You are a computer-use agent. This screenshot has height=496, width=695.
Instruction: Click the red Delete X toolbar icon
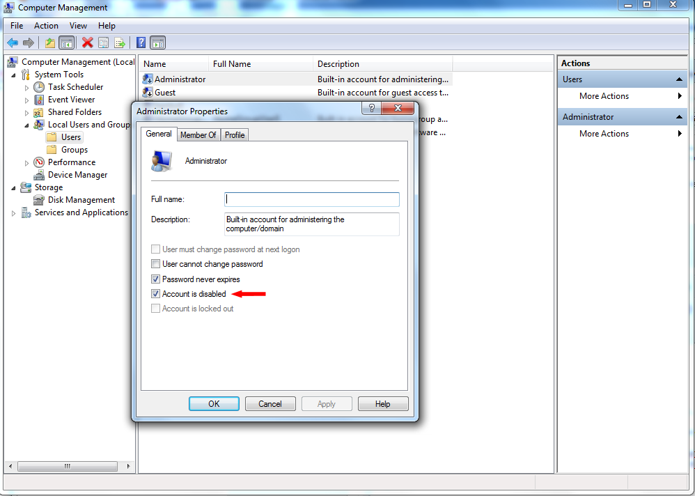pyautogui.click(x=87, y=43)
